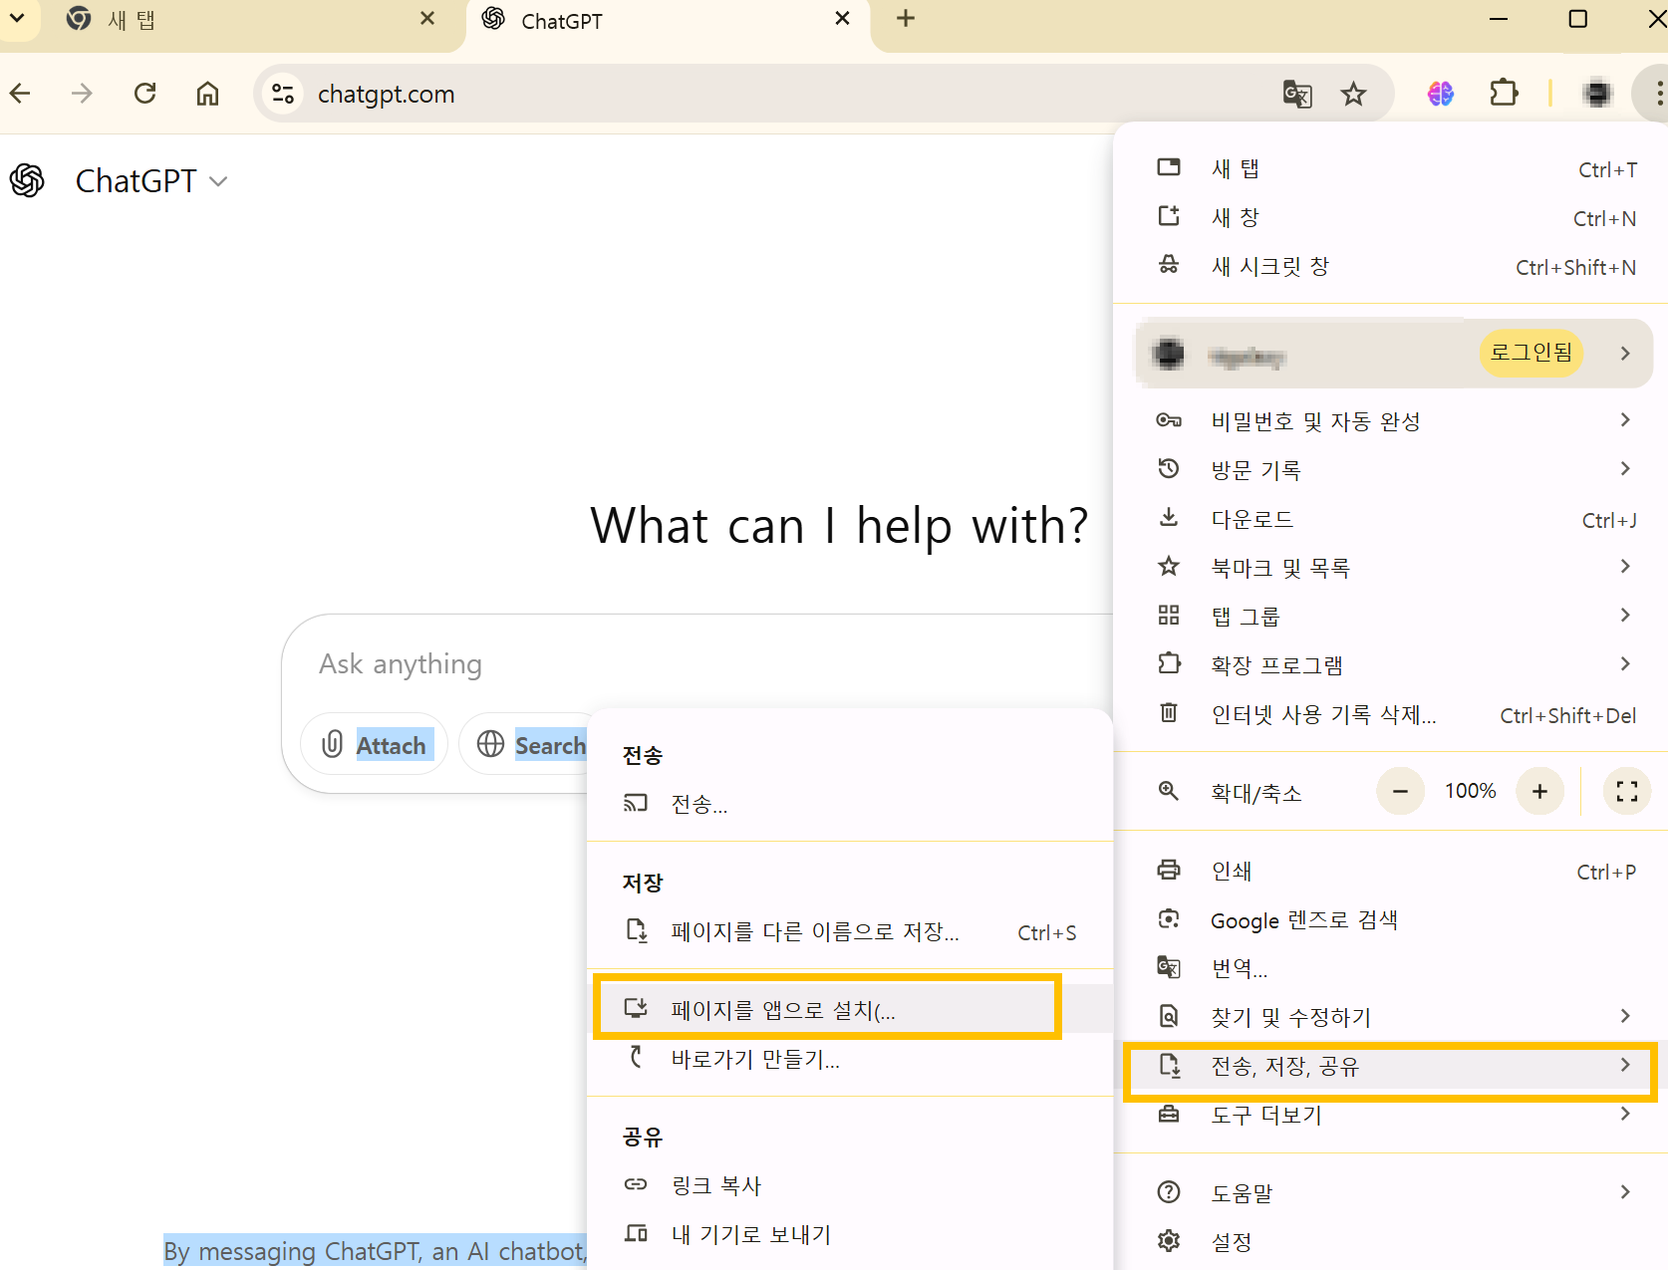Close the 새 탭 browser tab

click(427, 19)
